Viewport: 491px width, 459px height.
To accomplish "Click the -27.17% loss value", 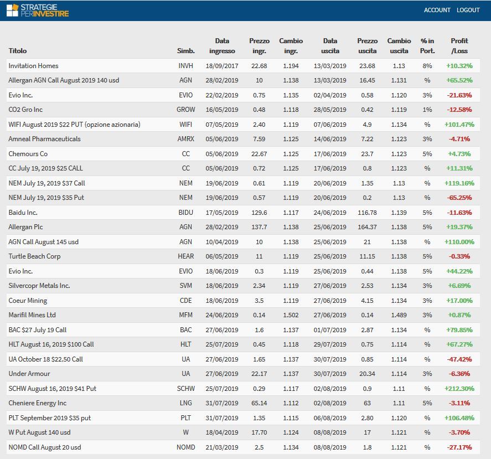I will coord(459,447).
